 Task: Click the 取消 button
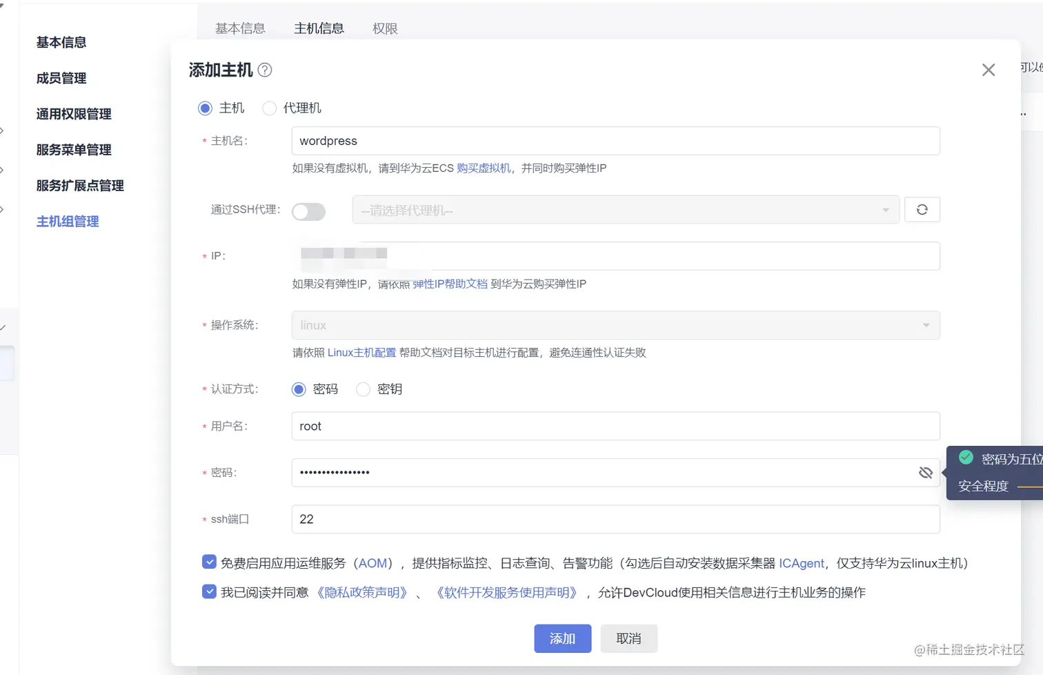point(628,638)
